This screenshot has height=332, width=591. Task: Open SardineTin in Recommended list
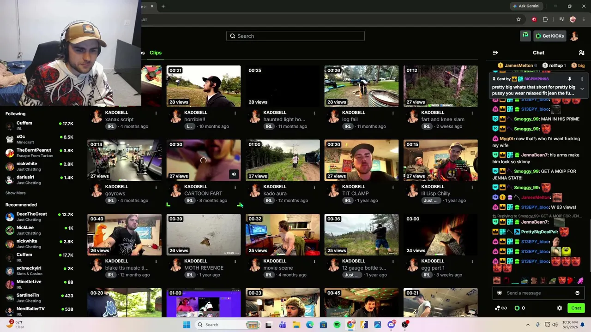tap(39, 298)
